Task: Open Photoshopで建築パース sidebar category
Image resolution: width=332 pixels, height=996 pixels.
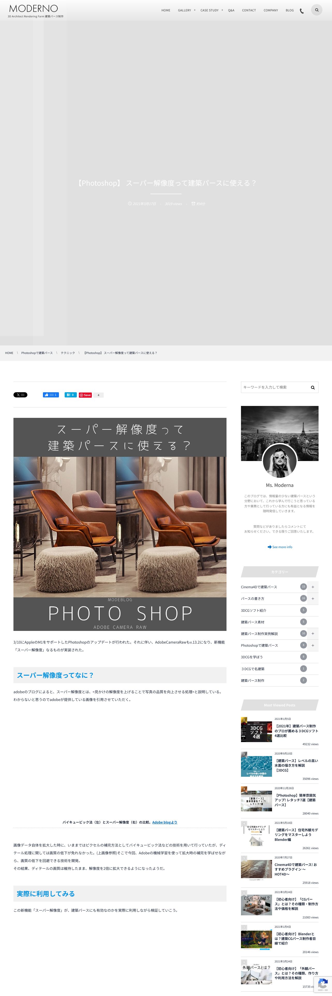Action: 259,645
